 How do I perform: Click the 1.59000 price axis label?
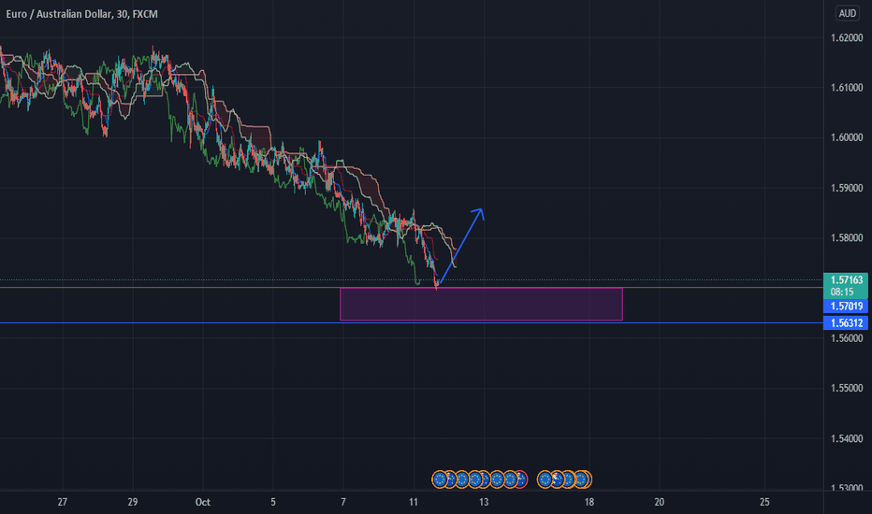point(847,189)
